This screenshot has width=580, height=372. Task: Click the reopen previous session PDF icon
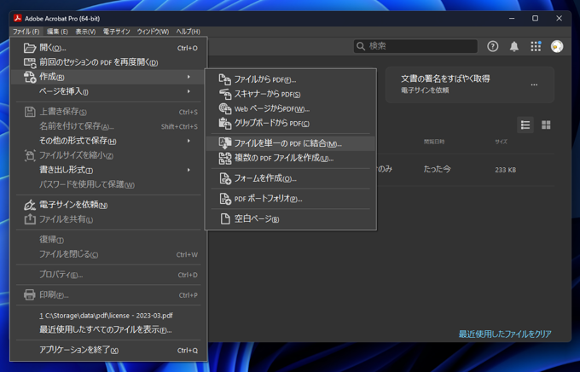(x=30, y=62)
